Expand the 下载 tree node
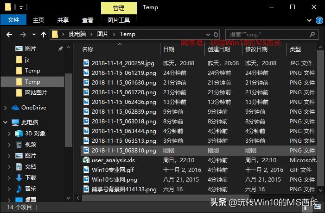Image resolution: width=325 pixels, height=213 pixels. [x=9, y=178]
